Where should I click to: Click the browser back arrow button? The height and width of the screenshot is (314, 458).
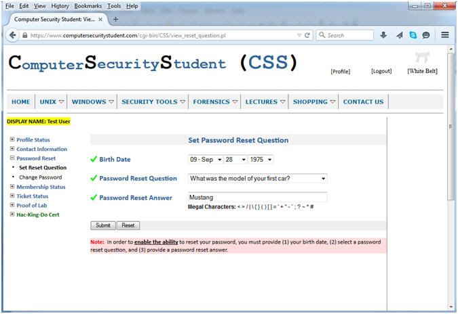(12, 36)
